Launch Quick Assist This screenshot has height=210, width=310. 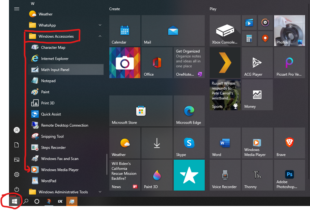pos(66,114)
